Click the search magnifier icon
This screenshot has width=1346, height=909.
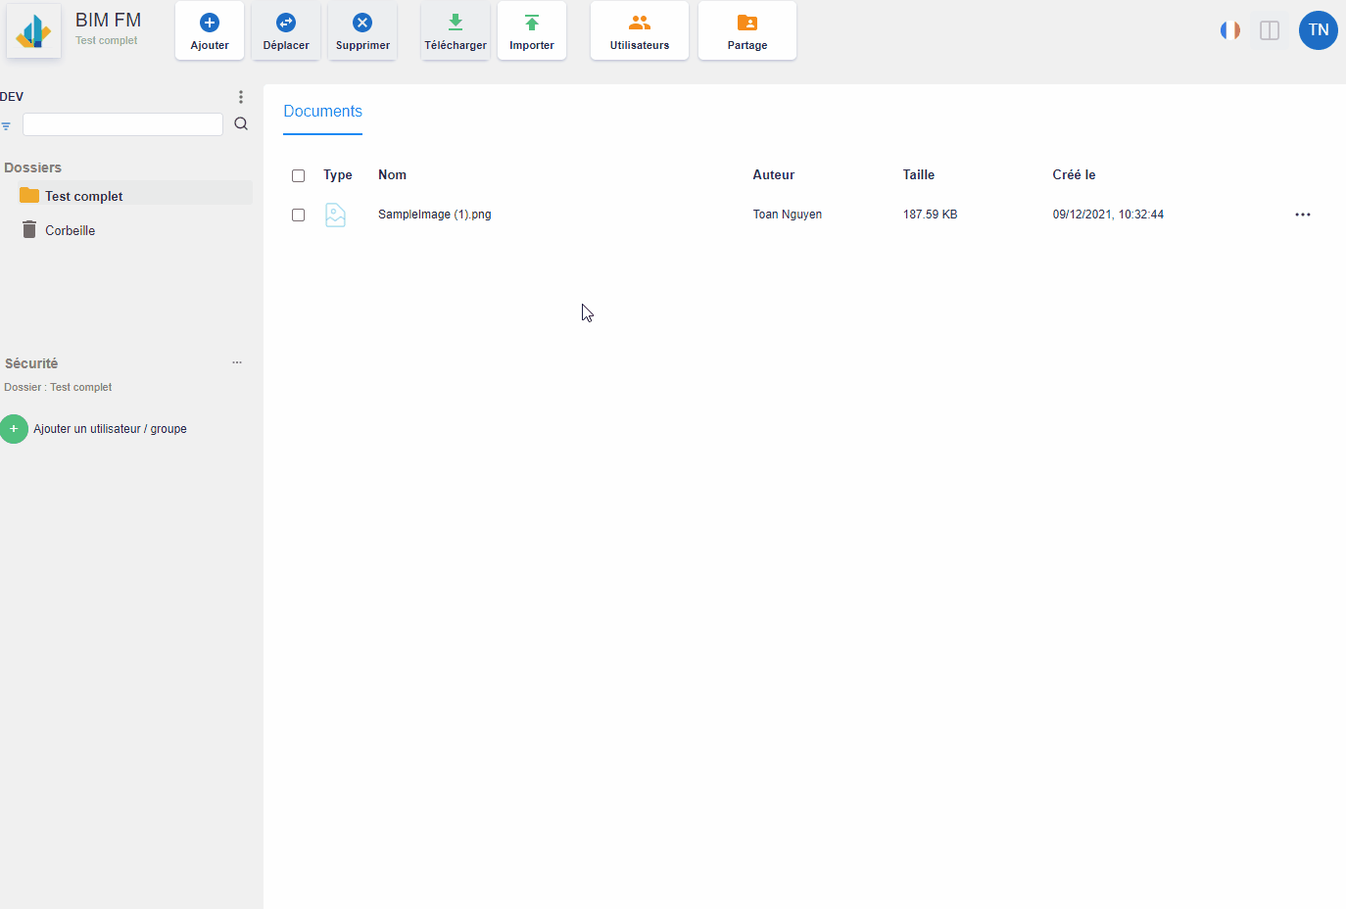click(241, 124)
